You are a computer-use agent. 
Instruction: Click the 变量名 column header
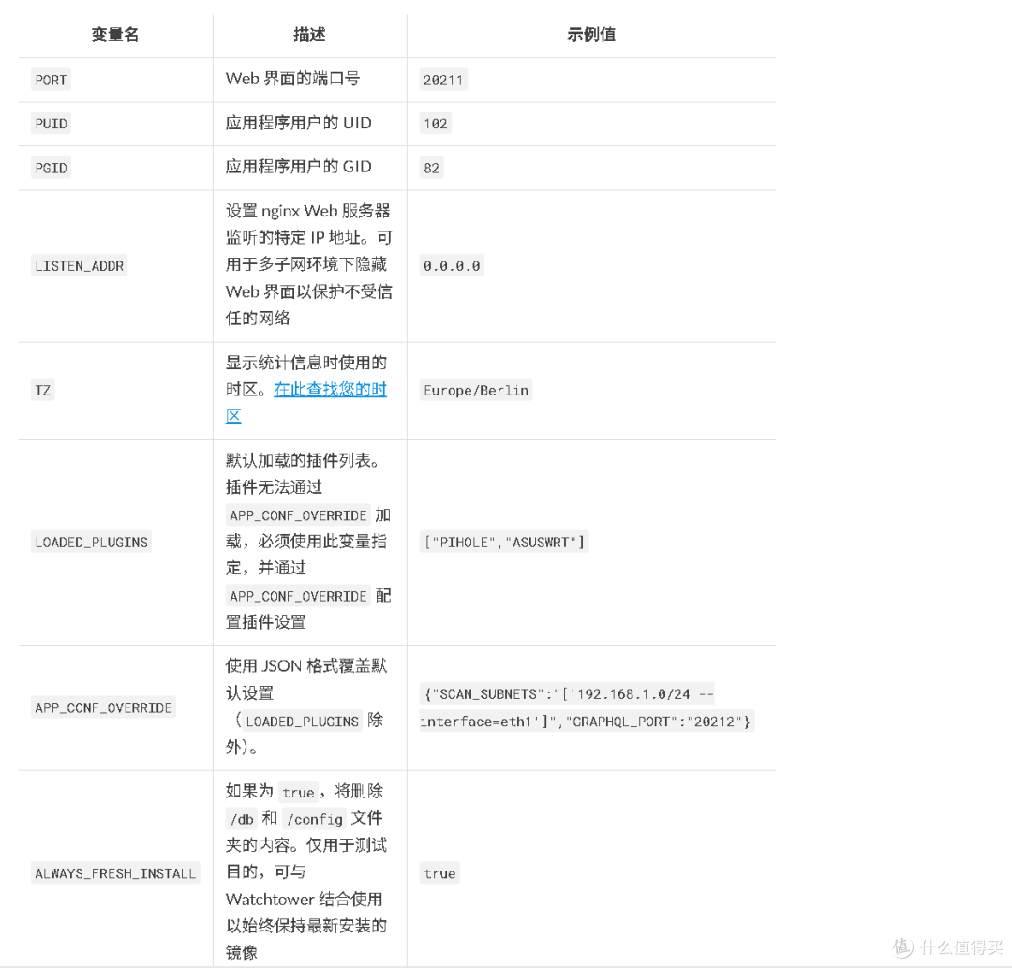pyautogui.click(x=115, y=35)
